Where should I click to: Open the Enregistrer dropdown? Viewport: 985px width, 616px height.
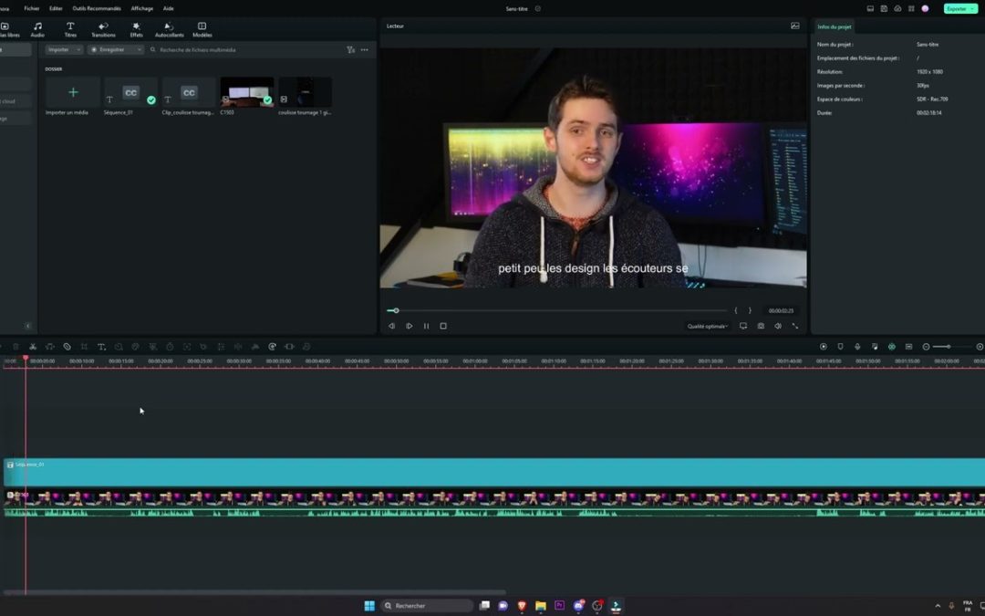[x=116, y=49]
